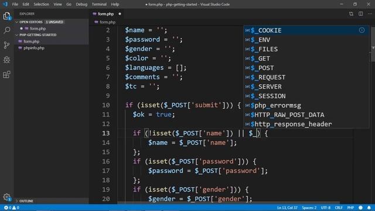This screenshot has height=211, width=375.
Task: Click the Compare Changes icon in editor toolbar
Action: (351, 14)
